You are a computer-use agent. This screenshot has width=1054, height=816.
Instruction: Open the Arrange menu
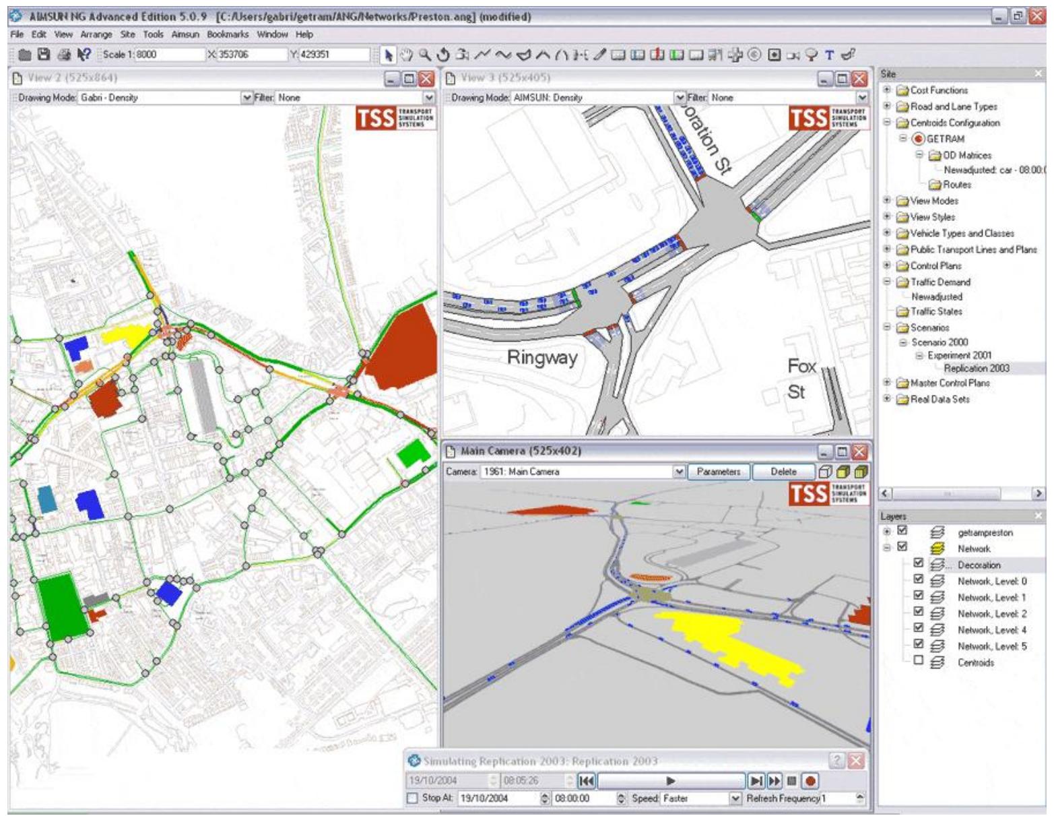(96, 34)
